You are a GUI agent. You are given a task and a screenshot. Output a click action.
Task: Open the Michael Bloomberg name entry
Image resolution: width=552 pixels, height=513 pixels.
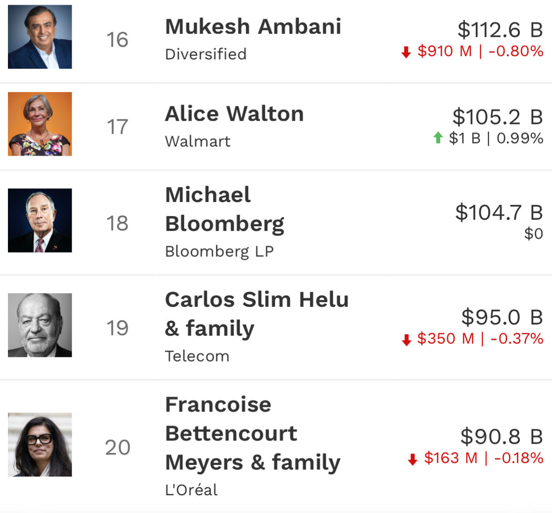point(225,209)
